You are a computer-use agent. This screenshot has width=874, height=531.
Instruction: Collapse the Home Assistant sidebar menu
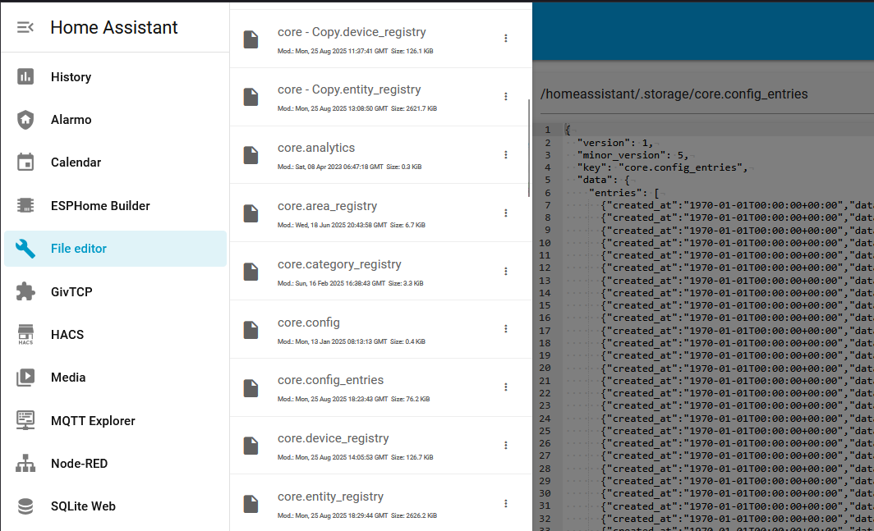point(25,27)
